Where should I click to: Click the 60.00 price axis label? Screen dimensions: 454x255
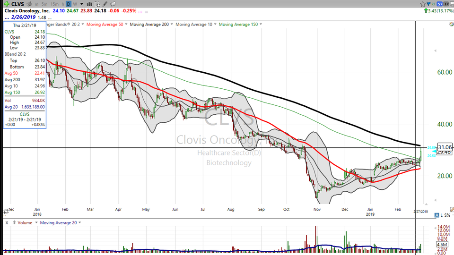[x=445, y=72]
